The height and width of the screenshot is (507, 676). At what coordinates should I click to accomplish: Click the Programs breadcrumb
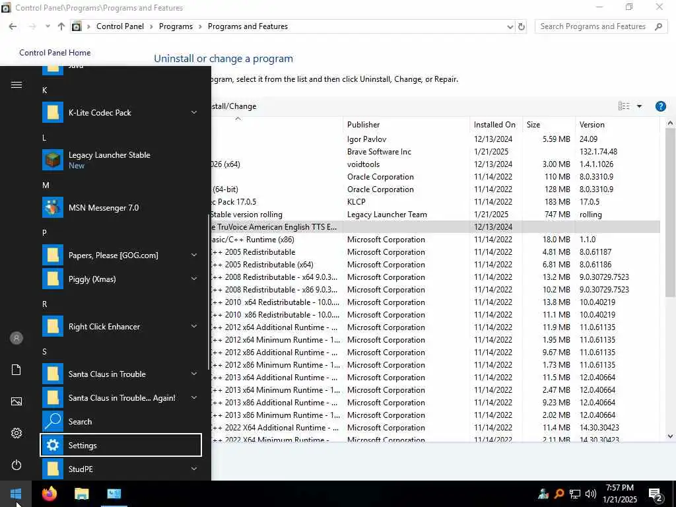(176, 26)
